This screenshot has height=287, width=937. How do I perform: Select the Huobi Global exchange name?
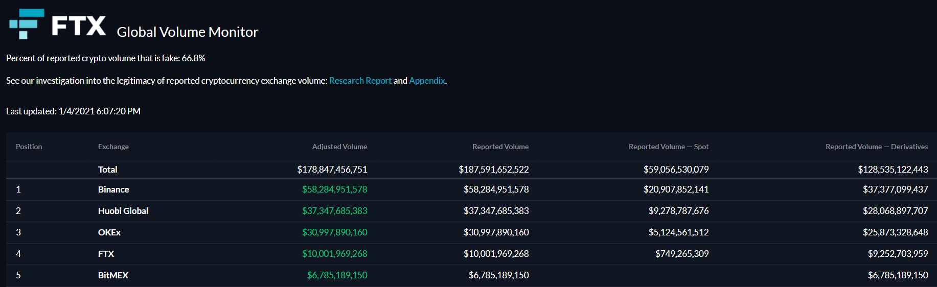(123, 211)
